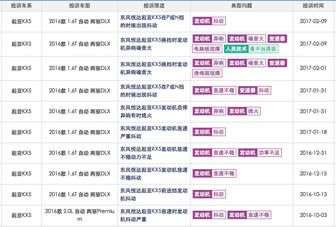Click the 滑阀箱故障 tag
336x227 pixels.
pos(207,73)
